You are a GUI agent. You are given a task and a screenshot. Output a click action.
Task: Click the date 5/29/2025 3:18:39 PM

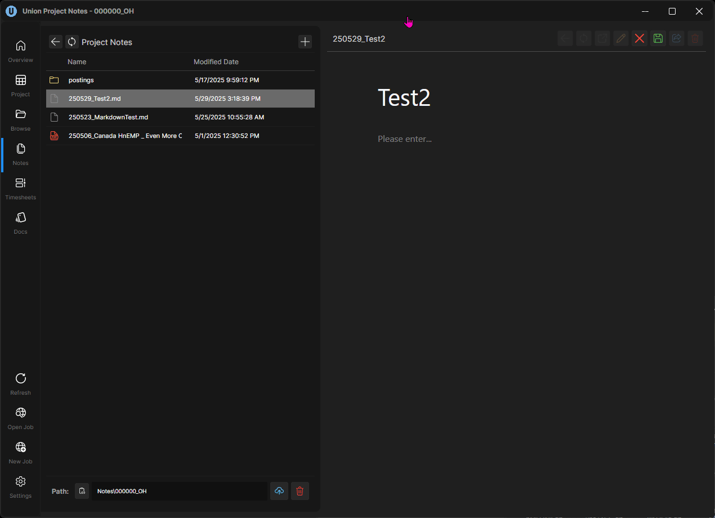pos(227,99)
